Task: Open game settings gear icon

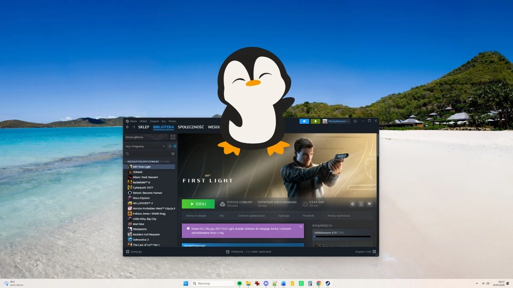Action: (x=352, y=204)
